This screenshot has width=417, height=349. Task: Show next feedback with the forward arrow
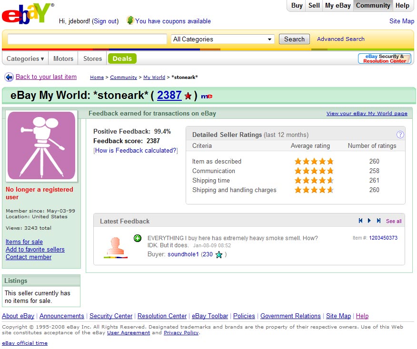pyautogui.click(x=369, y=221)
